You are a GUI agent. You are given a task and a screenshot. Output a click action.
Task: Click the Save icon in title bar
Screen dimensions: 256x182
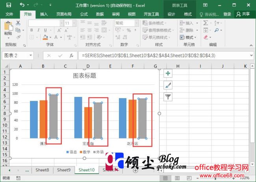pyautogui.click(x=9, y=5)
